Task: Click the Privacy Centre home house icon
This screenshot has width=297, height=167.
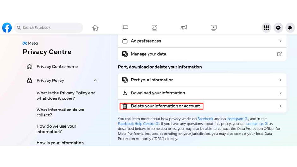Action: [30, 67]
